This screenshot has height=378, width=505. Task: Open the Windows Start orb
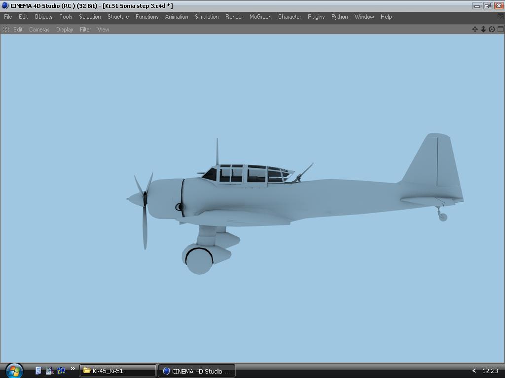tap(14, 371)
